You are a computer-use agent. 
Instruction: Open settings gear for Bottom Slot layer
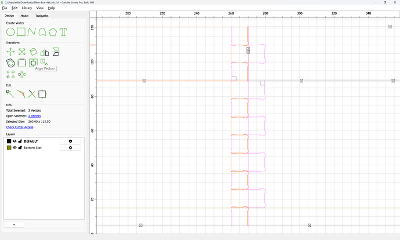(70, 147)
